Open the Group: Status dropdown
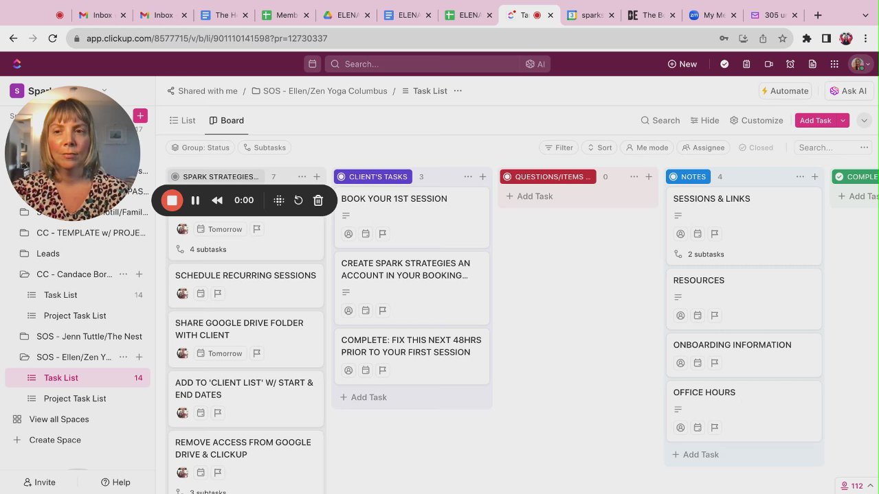 click(x=200, y=148)
